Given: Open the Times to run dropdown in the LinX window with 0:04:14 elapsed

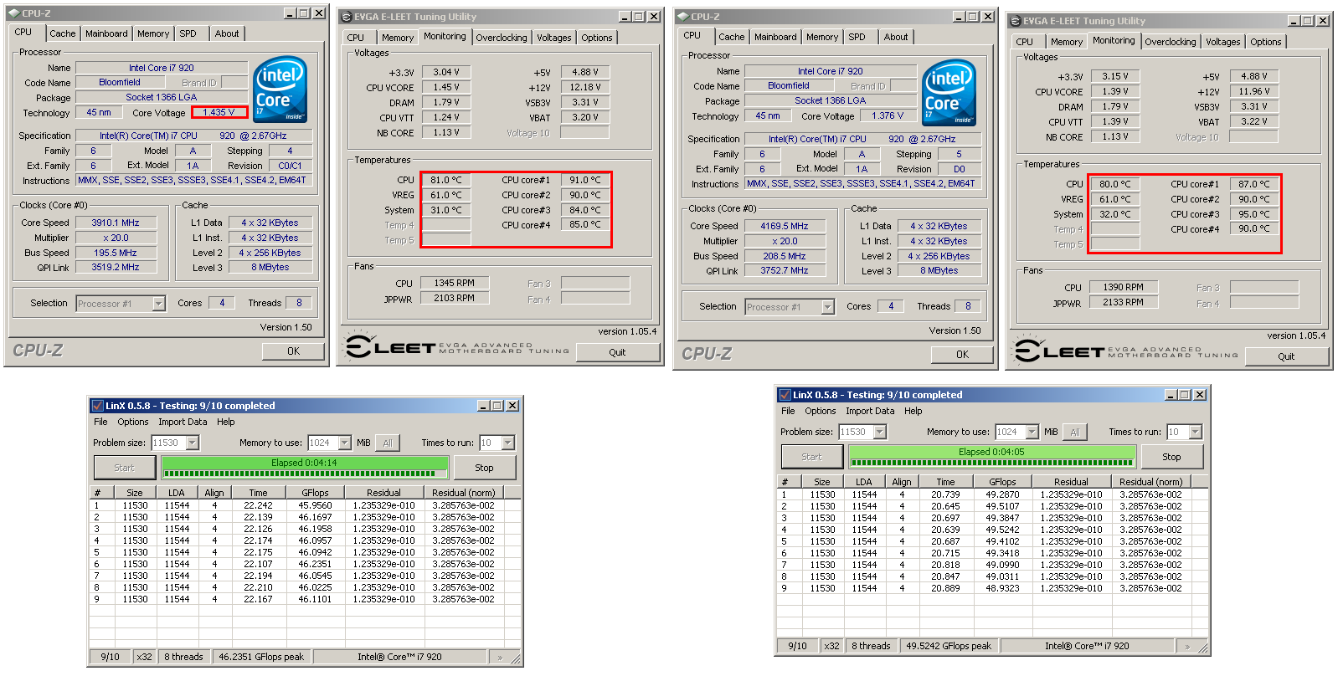Looking at the screenshot, I should (x=507, y=443).
